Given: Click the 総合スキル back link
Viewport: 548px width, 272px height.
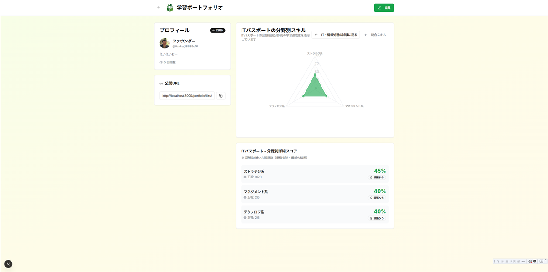Looking at the screenshot, I should [375, 35].
